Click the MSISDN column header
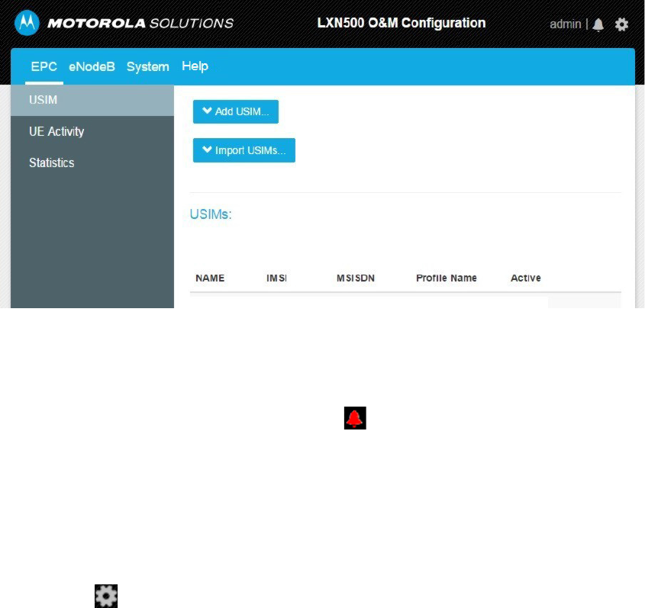The width and height of the screenshot is (645, 608). [356, 278]
